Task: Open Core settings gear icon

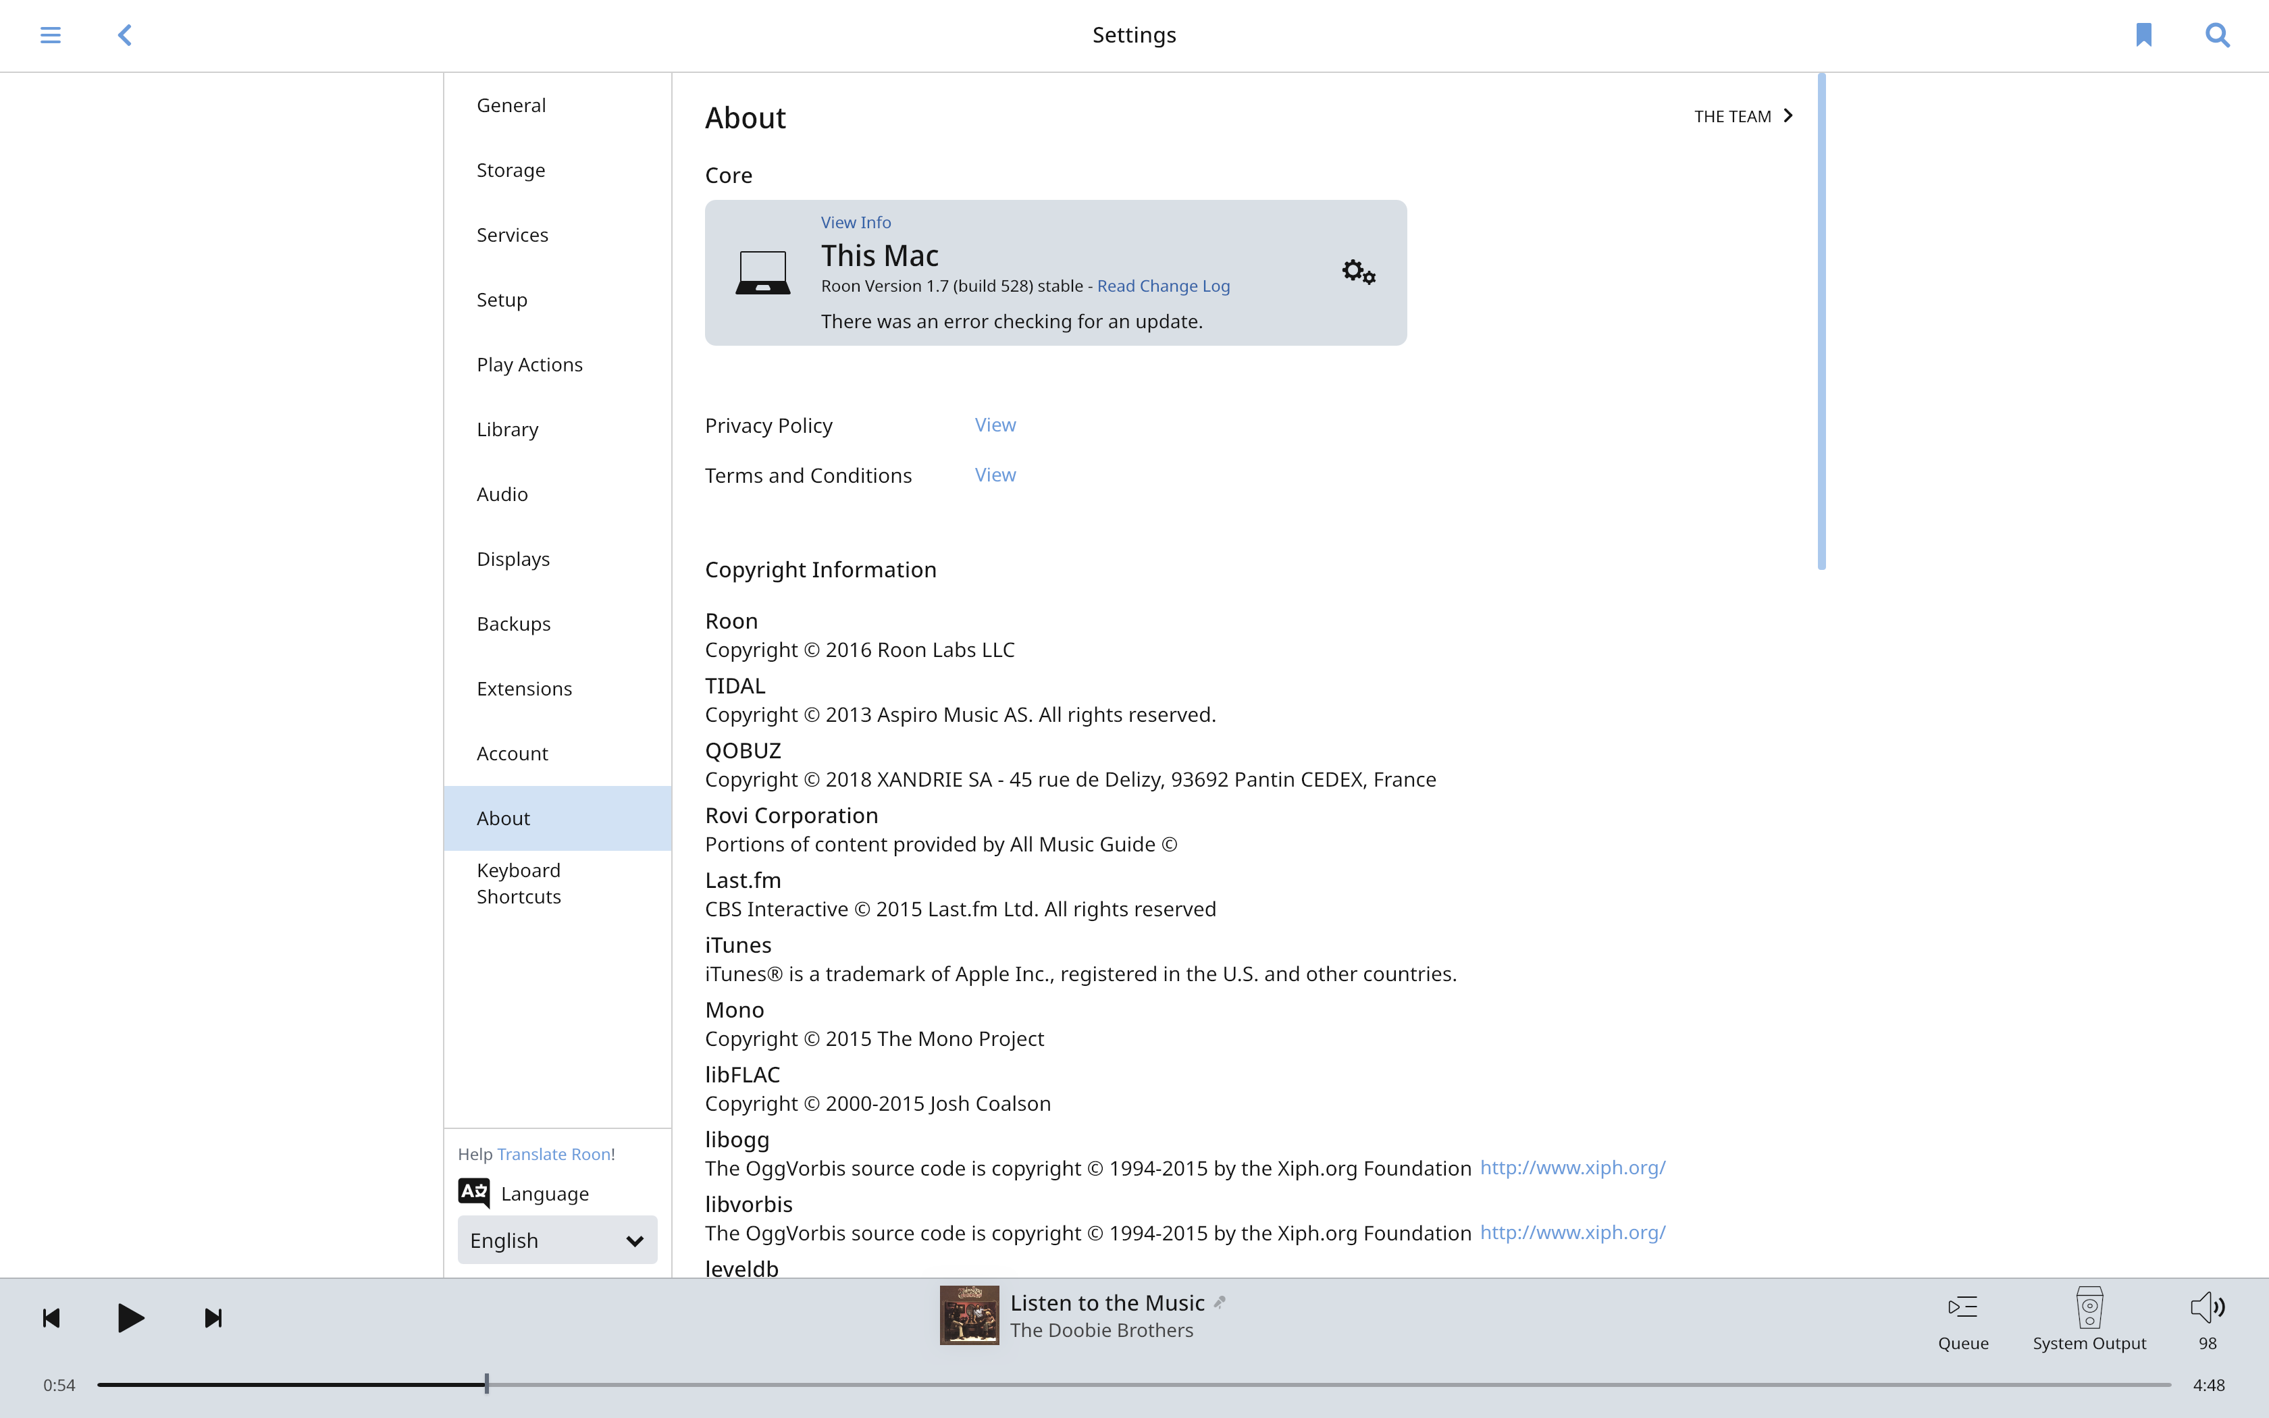Action: [1359, 273]
